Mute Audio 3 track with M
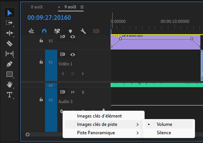Screen dimensions: 203x143 (72, 92)
